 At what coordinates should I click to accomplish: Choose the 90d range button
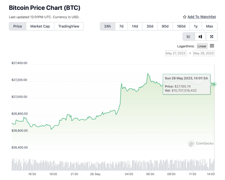[x=165, y=26]
